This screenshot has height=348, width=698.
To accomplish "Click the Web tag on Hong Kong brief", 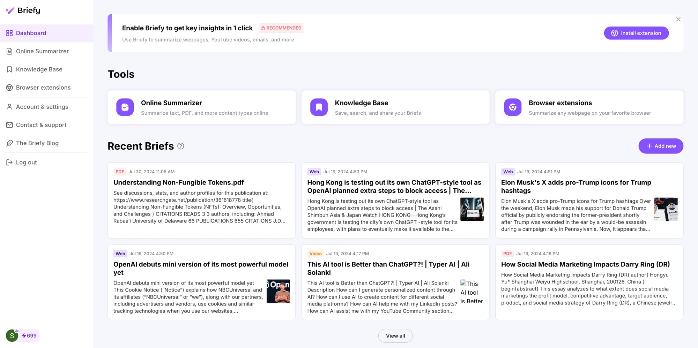I will [x=314, y=172].
